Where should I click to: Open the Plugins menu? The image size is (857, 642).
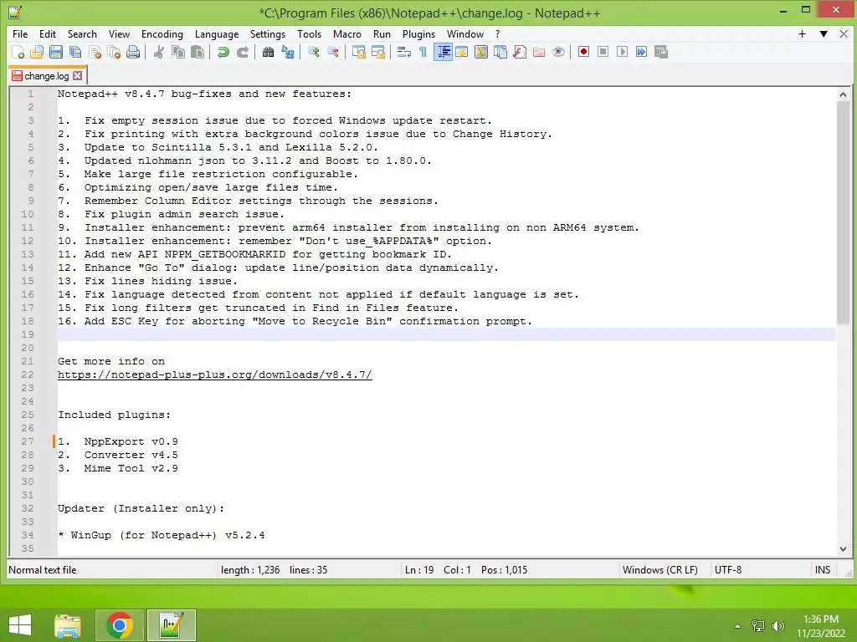[418, 33]
